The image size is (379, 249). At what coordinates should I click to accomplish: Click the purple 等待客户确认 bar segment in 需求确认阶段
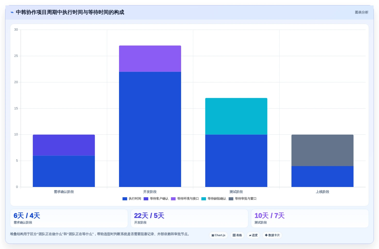pos(64,145)
